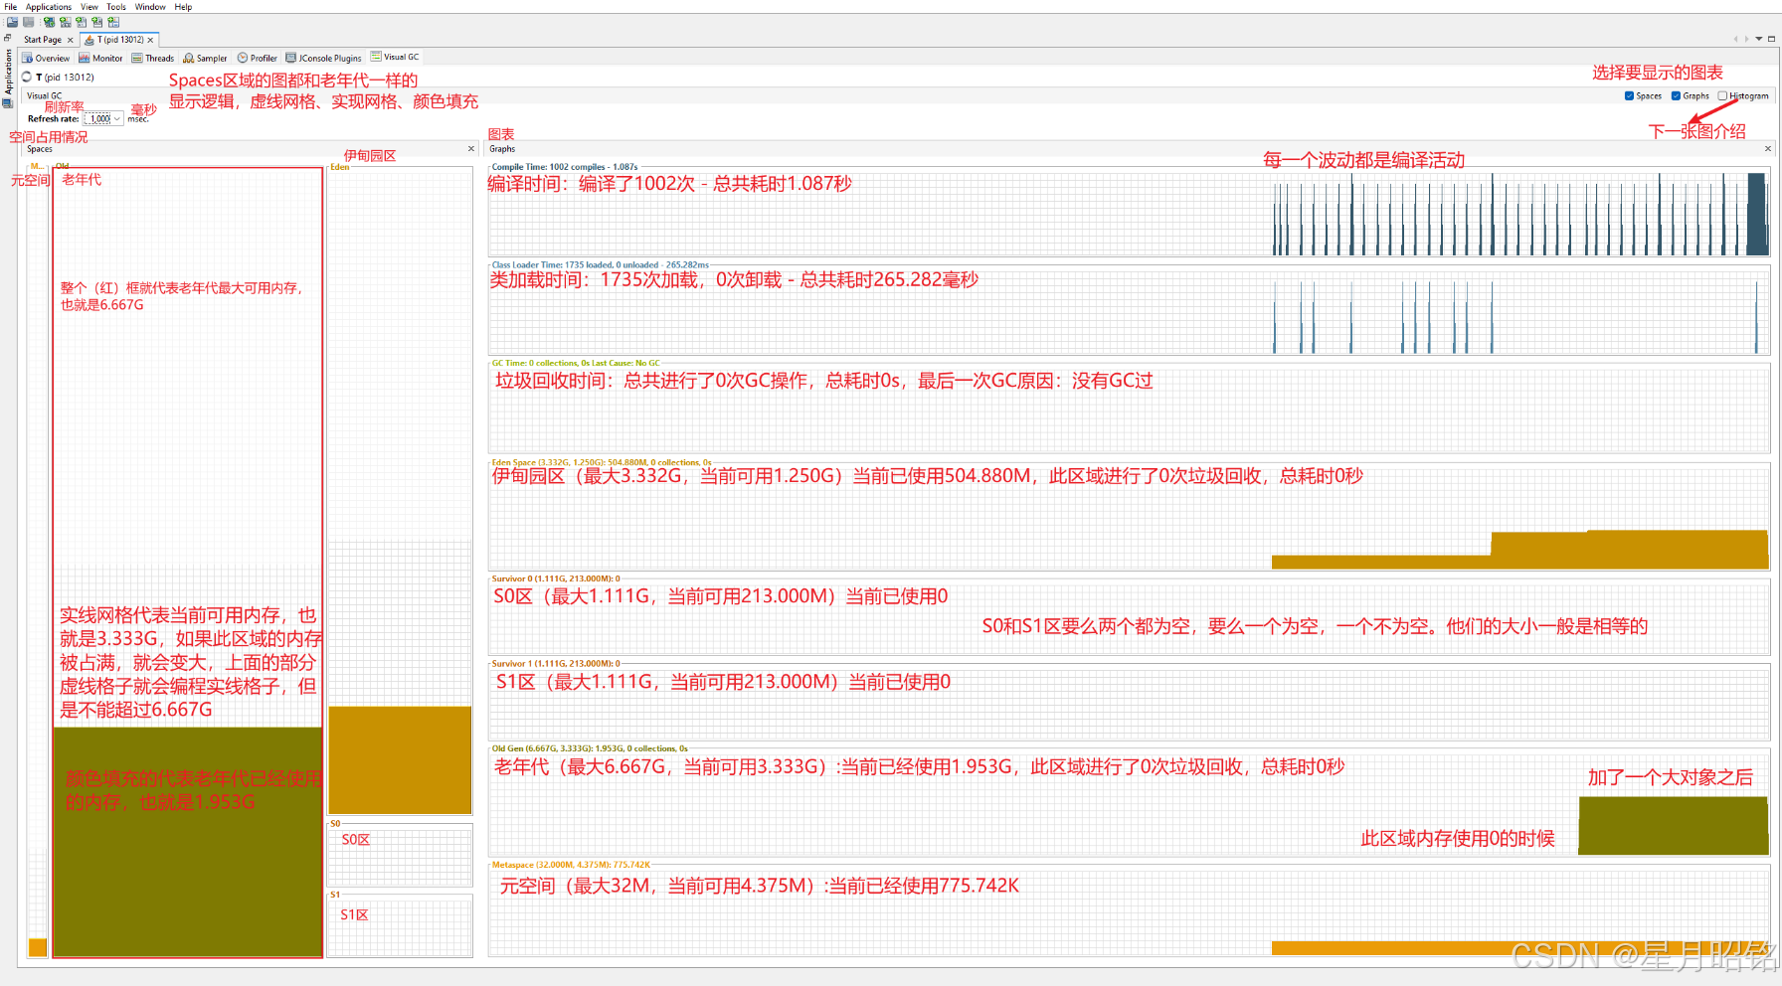This screenshot has height=986, width=1782.
Task: Click the Class Loader Time graph label
Action: (601, 264)
